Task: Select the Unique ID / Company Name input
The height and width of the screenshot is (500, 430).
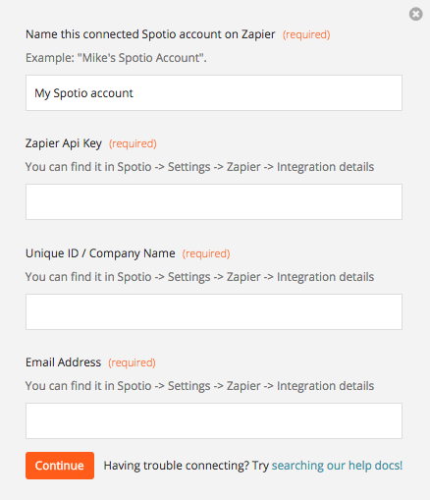Action: pos(214,311)
